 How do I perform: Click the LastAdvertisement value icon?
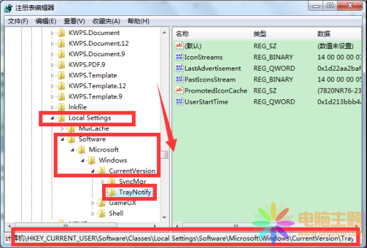coord(179,68)
